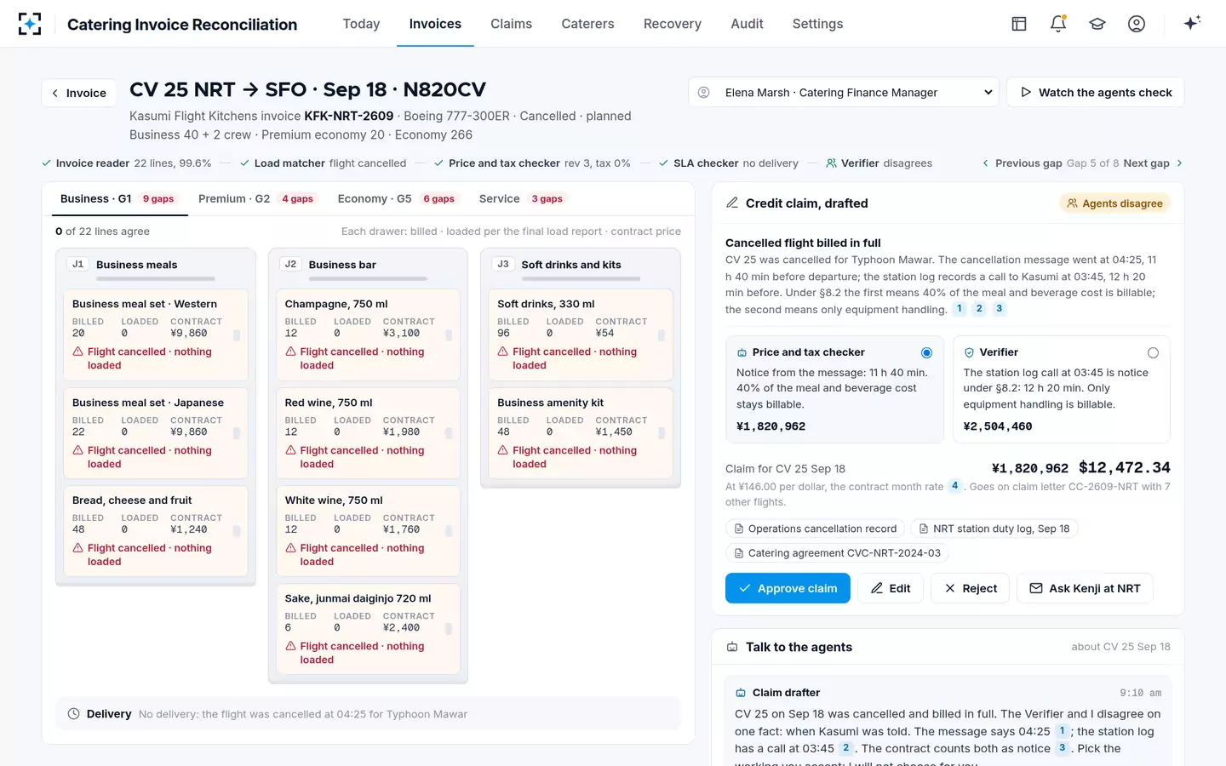Click the sparkle AI assistant icon
Screen dimensions: 1226x766
coord(1192,23)
